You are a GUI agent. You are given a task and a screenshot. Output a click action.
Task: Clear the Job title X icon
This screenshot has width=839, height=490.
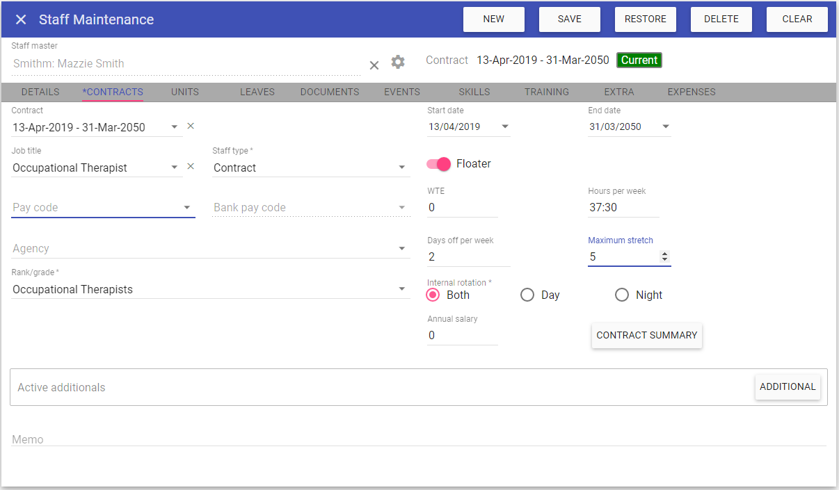click(x=191, y=167)
